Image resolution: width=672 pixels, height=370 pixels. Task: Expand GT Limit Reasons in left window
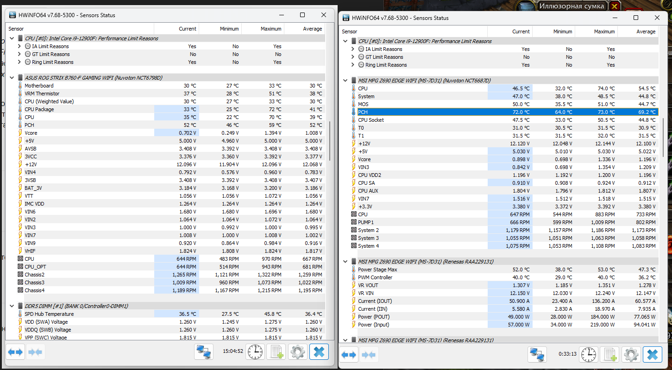[19, 54]
